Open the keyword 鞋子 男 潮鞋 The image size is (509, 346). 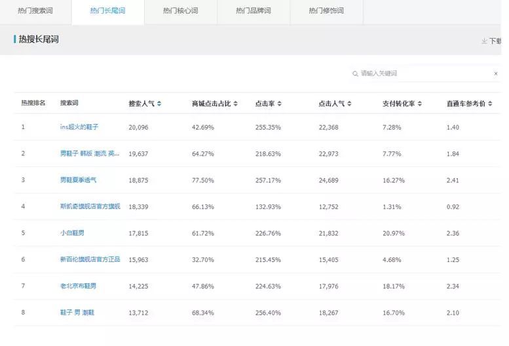(77, 313)
